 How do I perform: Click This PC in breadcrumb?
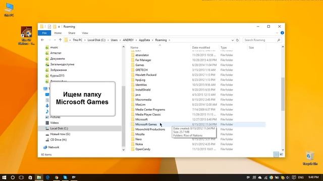click(77, 40)
